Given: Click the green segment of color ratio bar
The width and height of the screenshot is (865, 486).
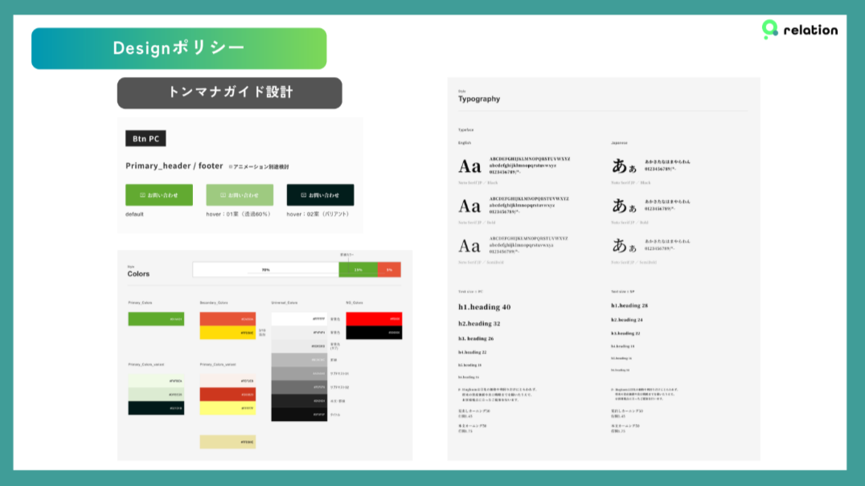Looking at the screenshot, I should [x=358, y=270].
